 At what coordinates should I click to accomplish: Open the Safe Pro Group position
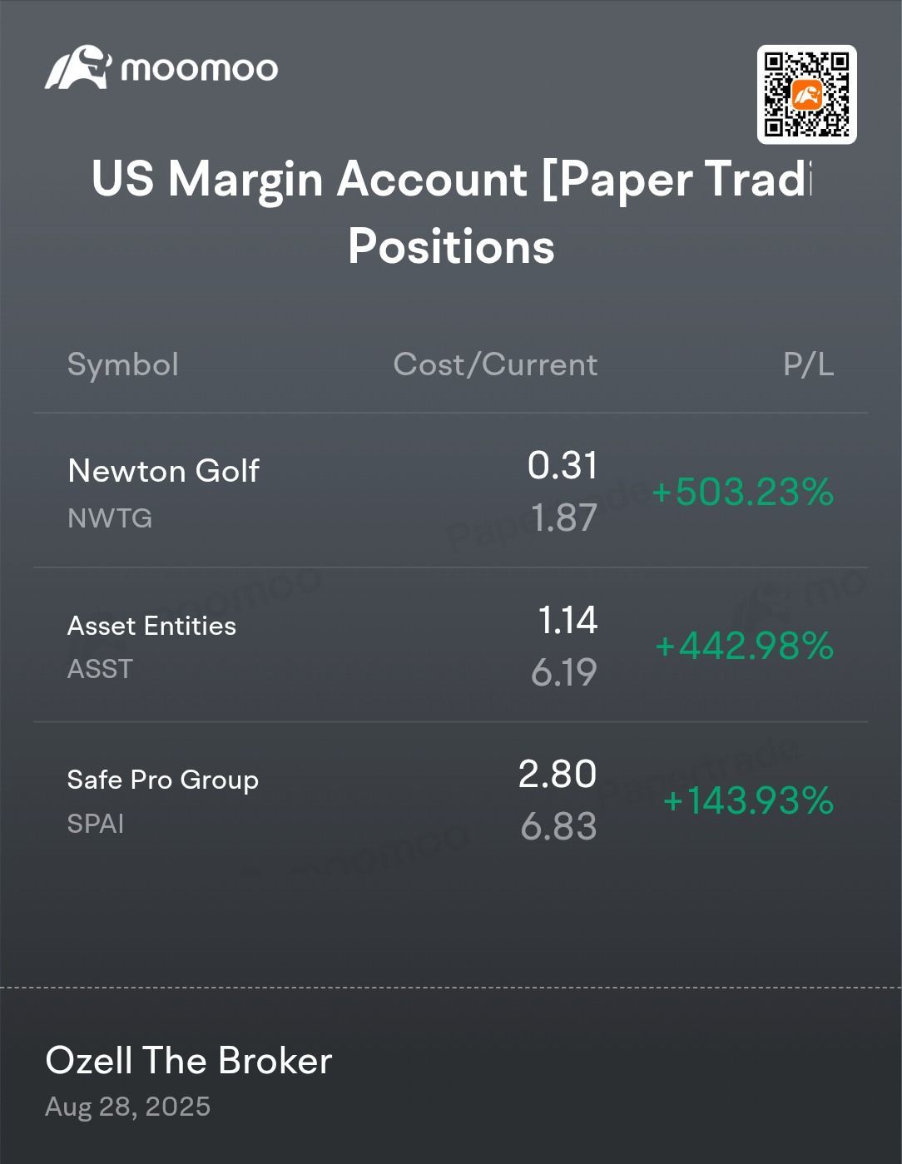point(451,800)
